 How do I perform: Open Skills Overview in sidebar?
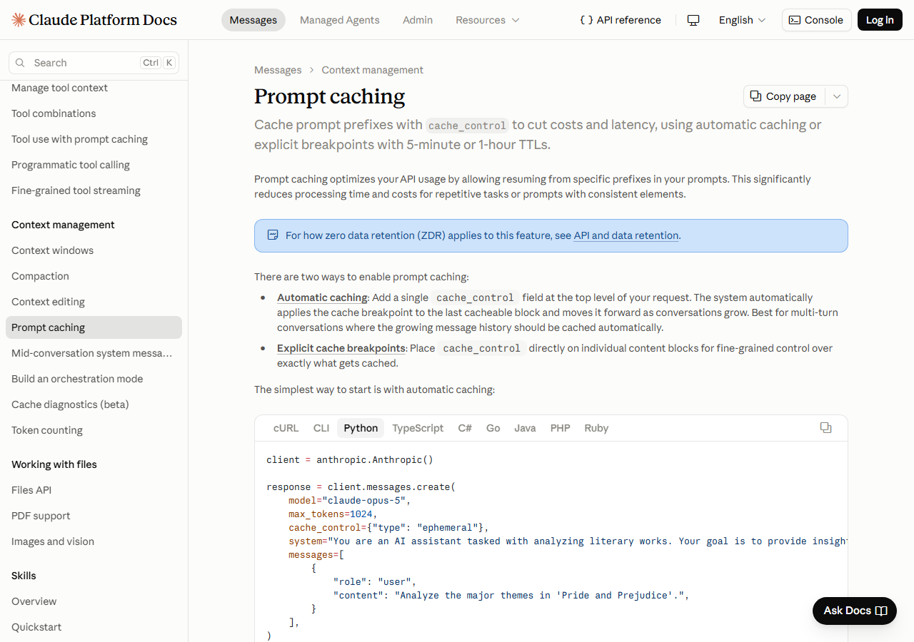click(94, 601)
